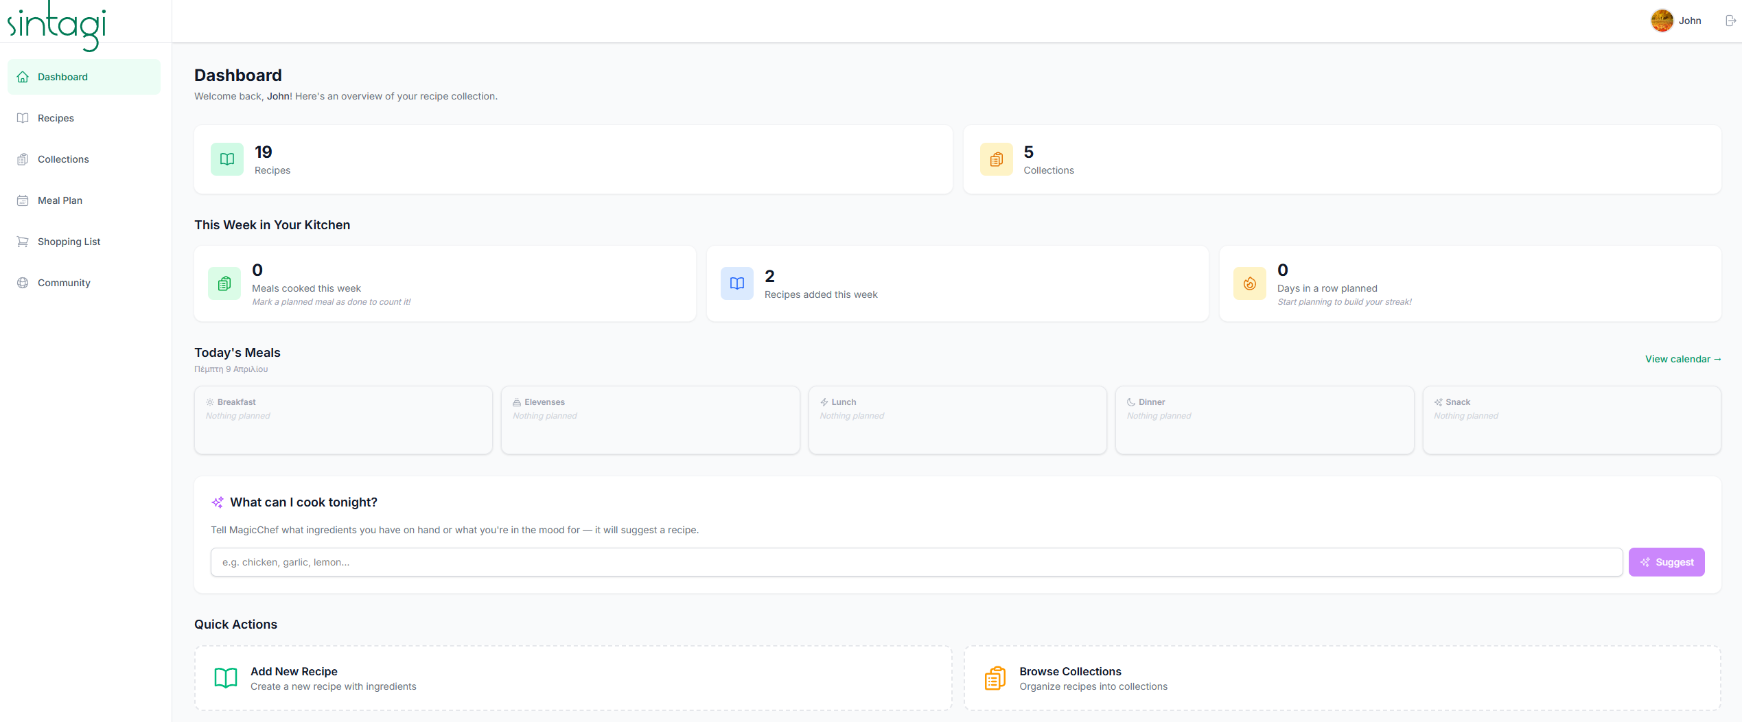Click the Dinner meal card

(1264, 419)
